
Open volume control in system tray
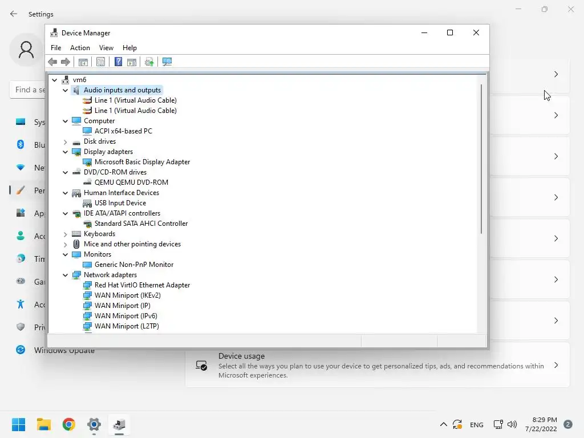pos(512,424)
